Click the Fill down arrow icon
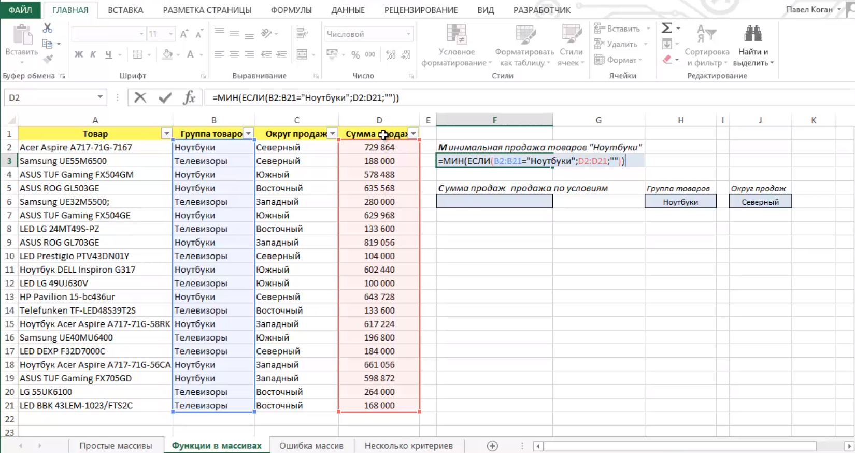Image resolution: width=855 pixels, height=453 pixels. pos(667,44)
